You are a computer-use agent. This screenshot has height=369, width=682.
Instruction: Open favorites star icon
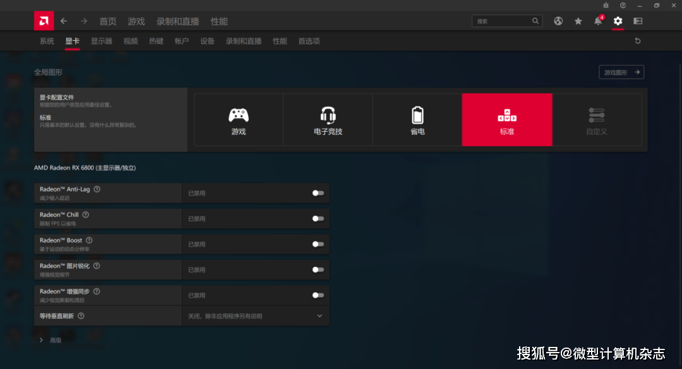click(x=578, y=21)
